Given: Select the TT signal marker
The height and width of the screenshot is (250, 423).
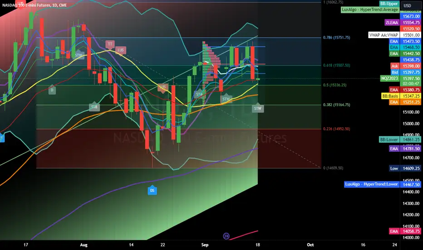Looking at the screenshot, I should [110, 45].
